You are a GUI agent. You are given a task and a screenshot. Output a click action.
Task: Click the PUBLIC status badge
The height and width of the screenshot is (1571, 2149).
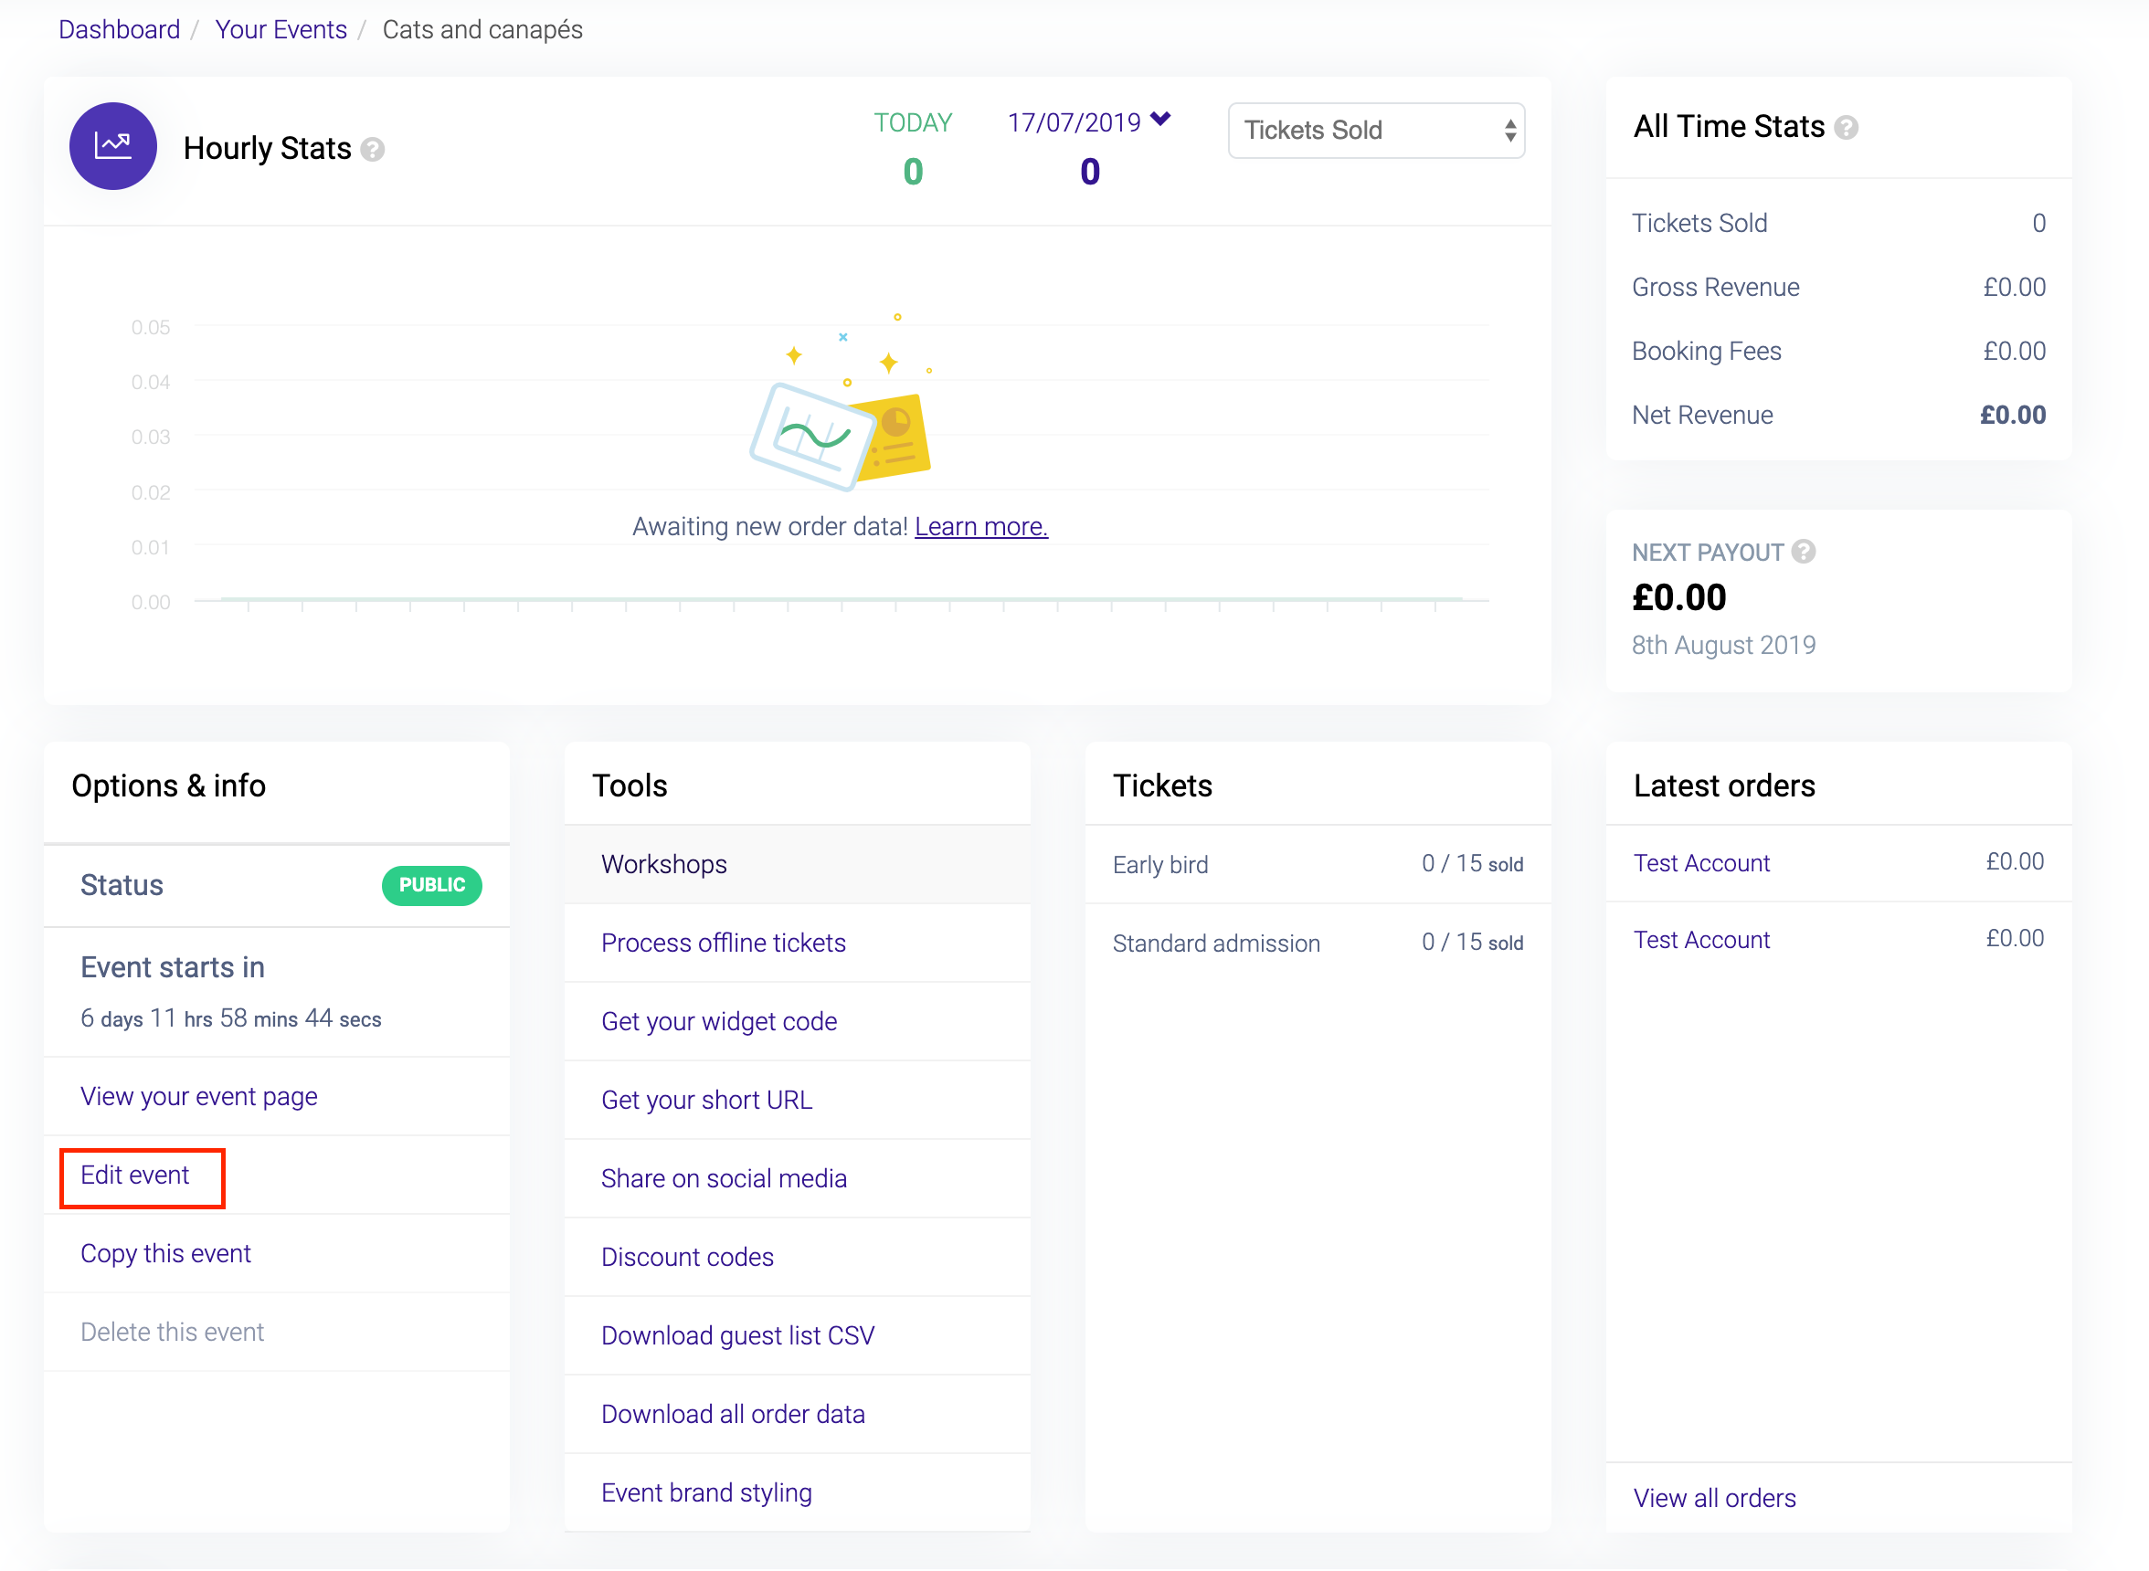tap(431, 884)
